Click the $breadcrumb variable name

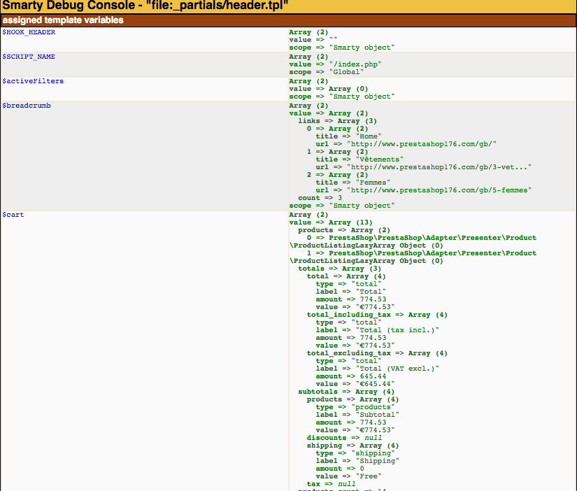(x=27, y=106)
